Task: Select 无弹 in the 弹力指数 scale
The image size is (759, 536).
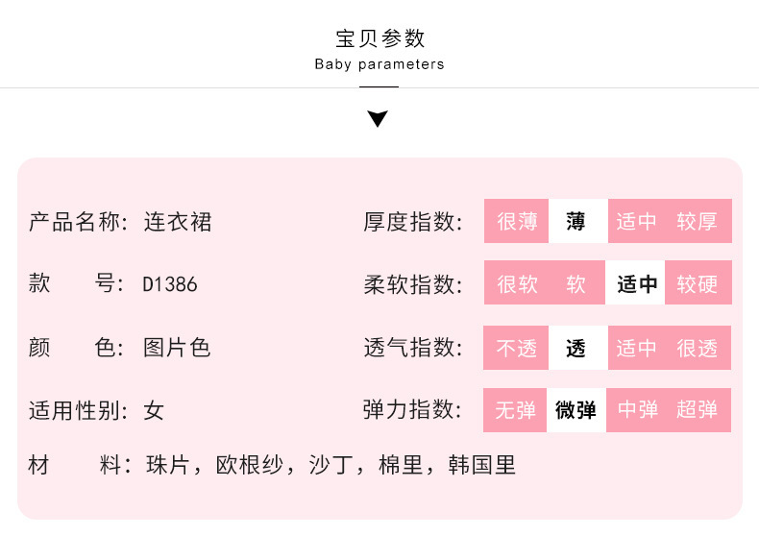Action: (x=517, y=410)
